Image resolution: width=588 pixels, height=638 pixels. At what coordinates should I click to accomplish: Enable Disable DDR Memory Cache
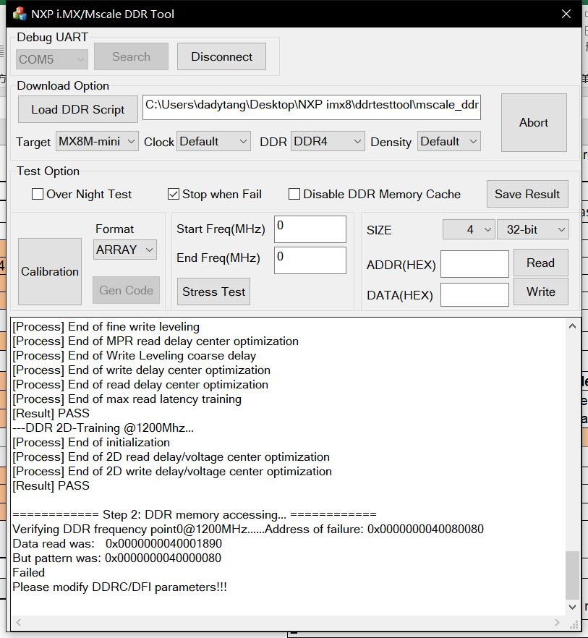click(294, 193)
